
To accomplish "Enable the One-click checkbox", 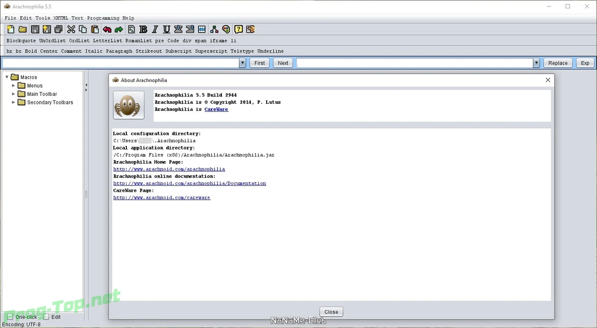I will tap(10, 317).
